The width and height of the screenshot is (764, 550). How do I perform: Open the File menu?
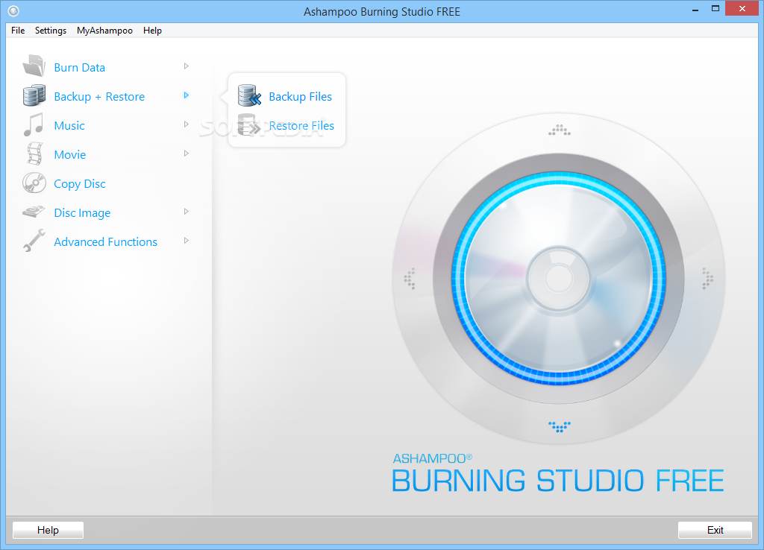[x=18, y=30]
